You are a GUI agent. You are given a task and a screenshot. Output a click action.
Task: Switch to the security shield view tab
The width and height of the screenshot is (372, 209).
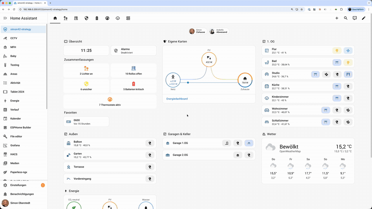coord(86,18)
